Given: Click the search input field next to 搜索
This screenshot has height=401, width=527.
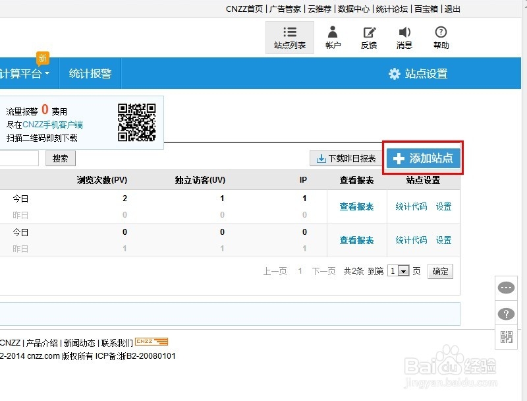Looking at the screenshot, I should [19, 158].
